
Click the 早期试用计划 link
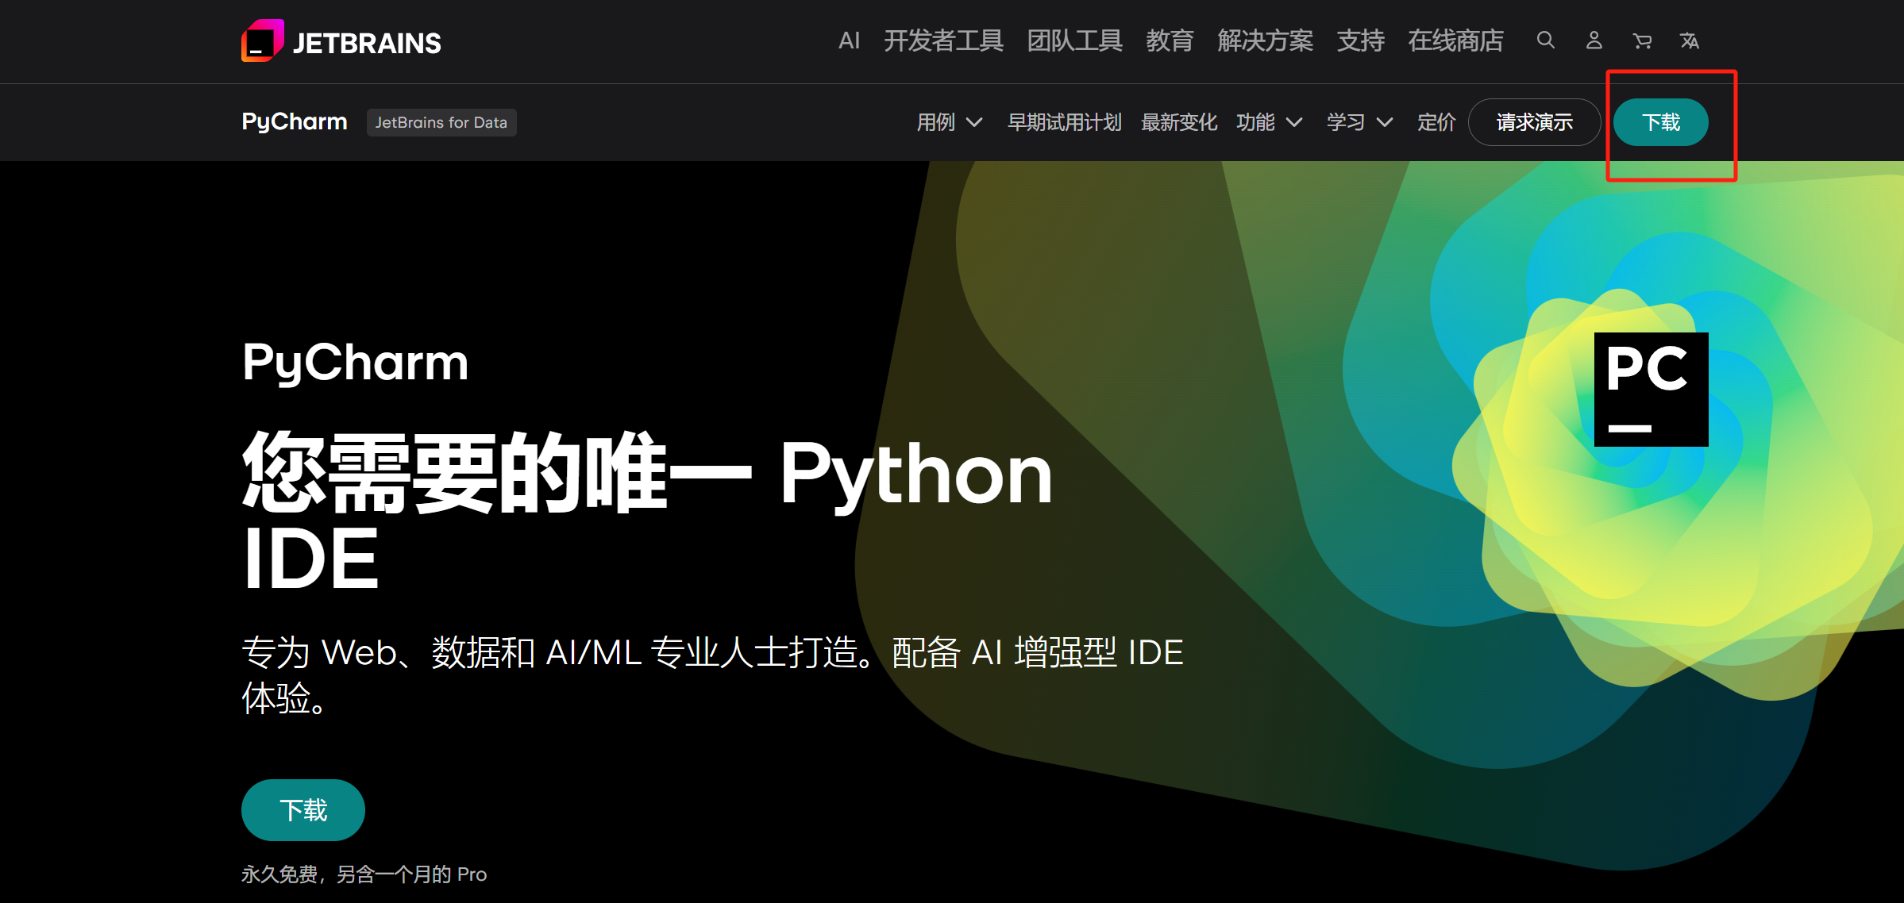pyautogui.click(x=1064, y=123)
